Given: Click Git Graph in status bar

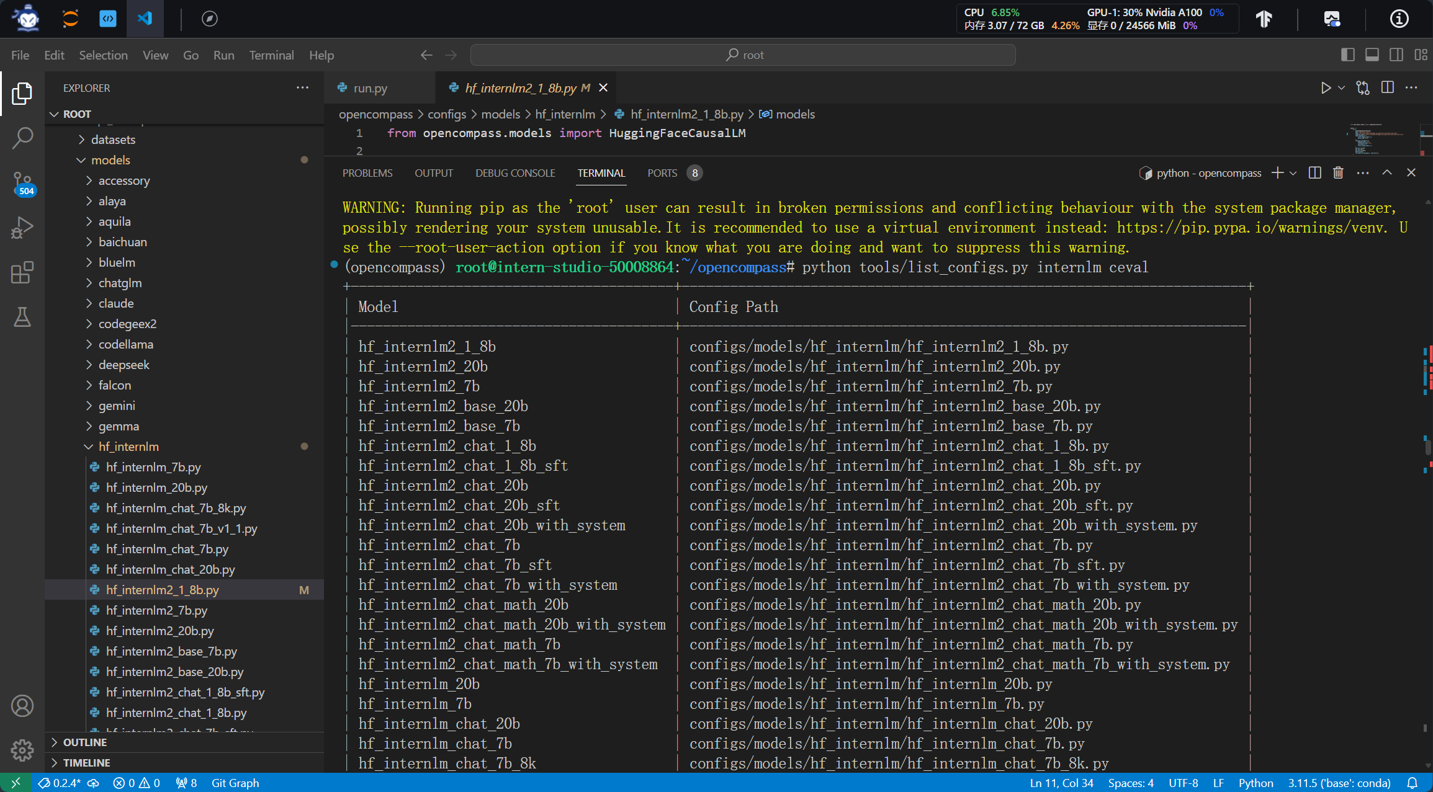Looking at the screenshot, I should (x=235, y=783).
